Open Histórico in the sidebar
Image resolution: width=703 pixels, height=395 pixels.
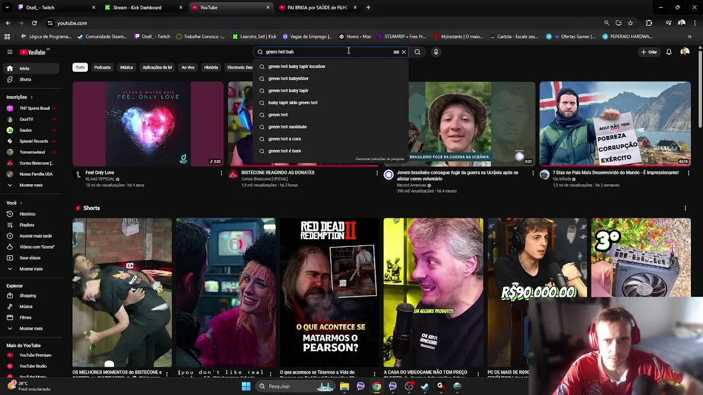(32, 214)
